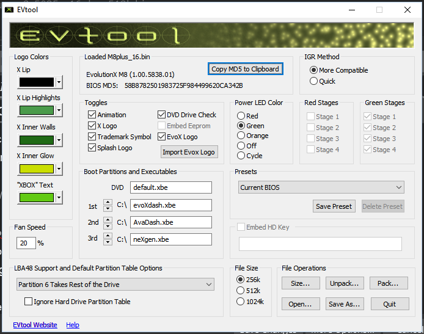Click the Help link
This screenshot has width=424, height=334.
(73, 325)
